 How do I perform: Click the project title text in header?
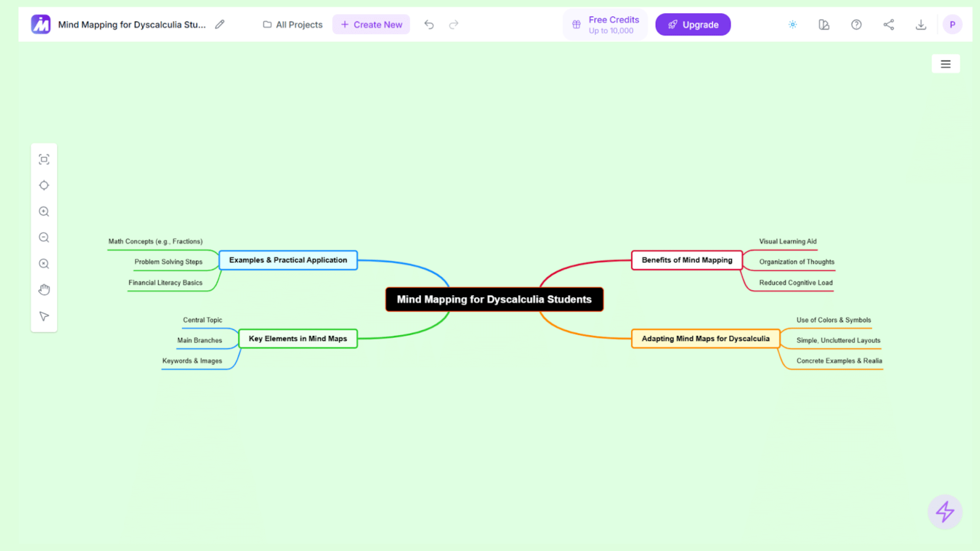click(x=132, y=24)
